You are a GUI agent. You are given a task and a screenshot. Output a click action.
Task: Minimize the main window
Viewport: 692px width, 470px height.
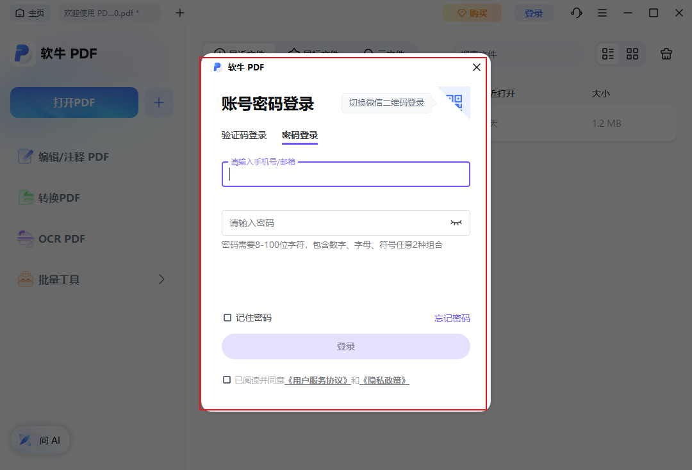point(627,13)
